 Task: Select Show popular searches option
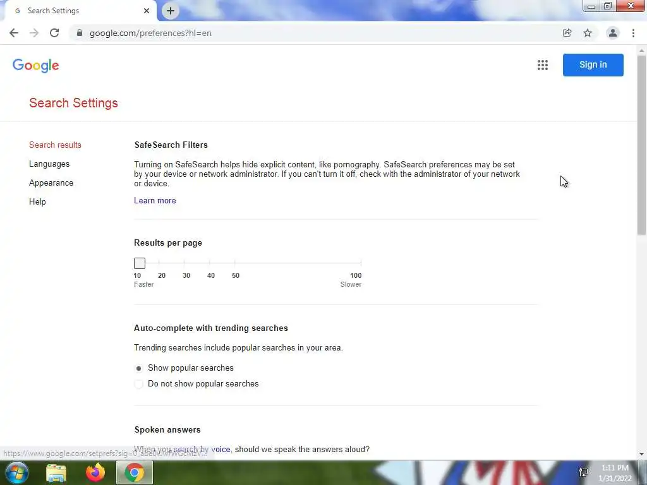(138, 368)
